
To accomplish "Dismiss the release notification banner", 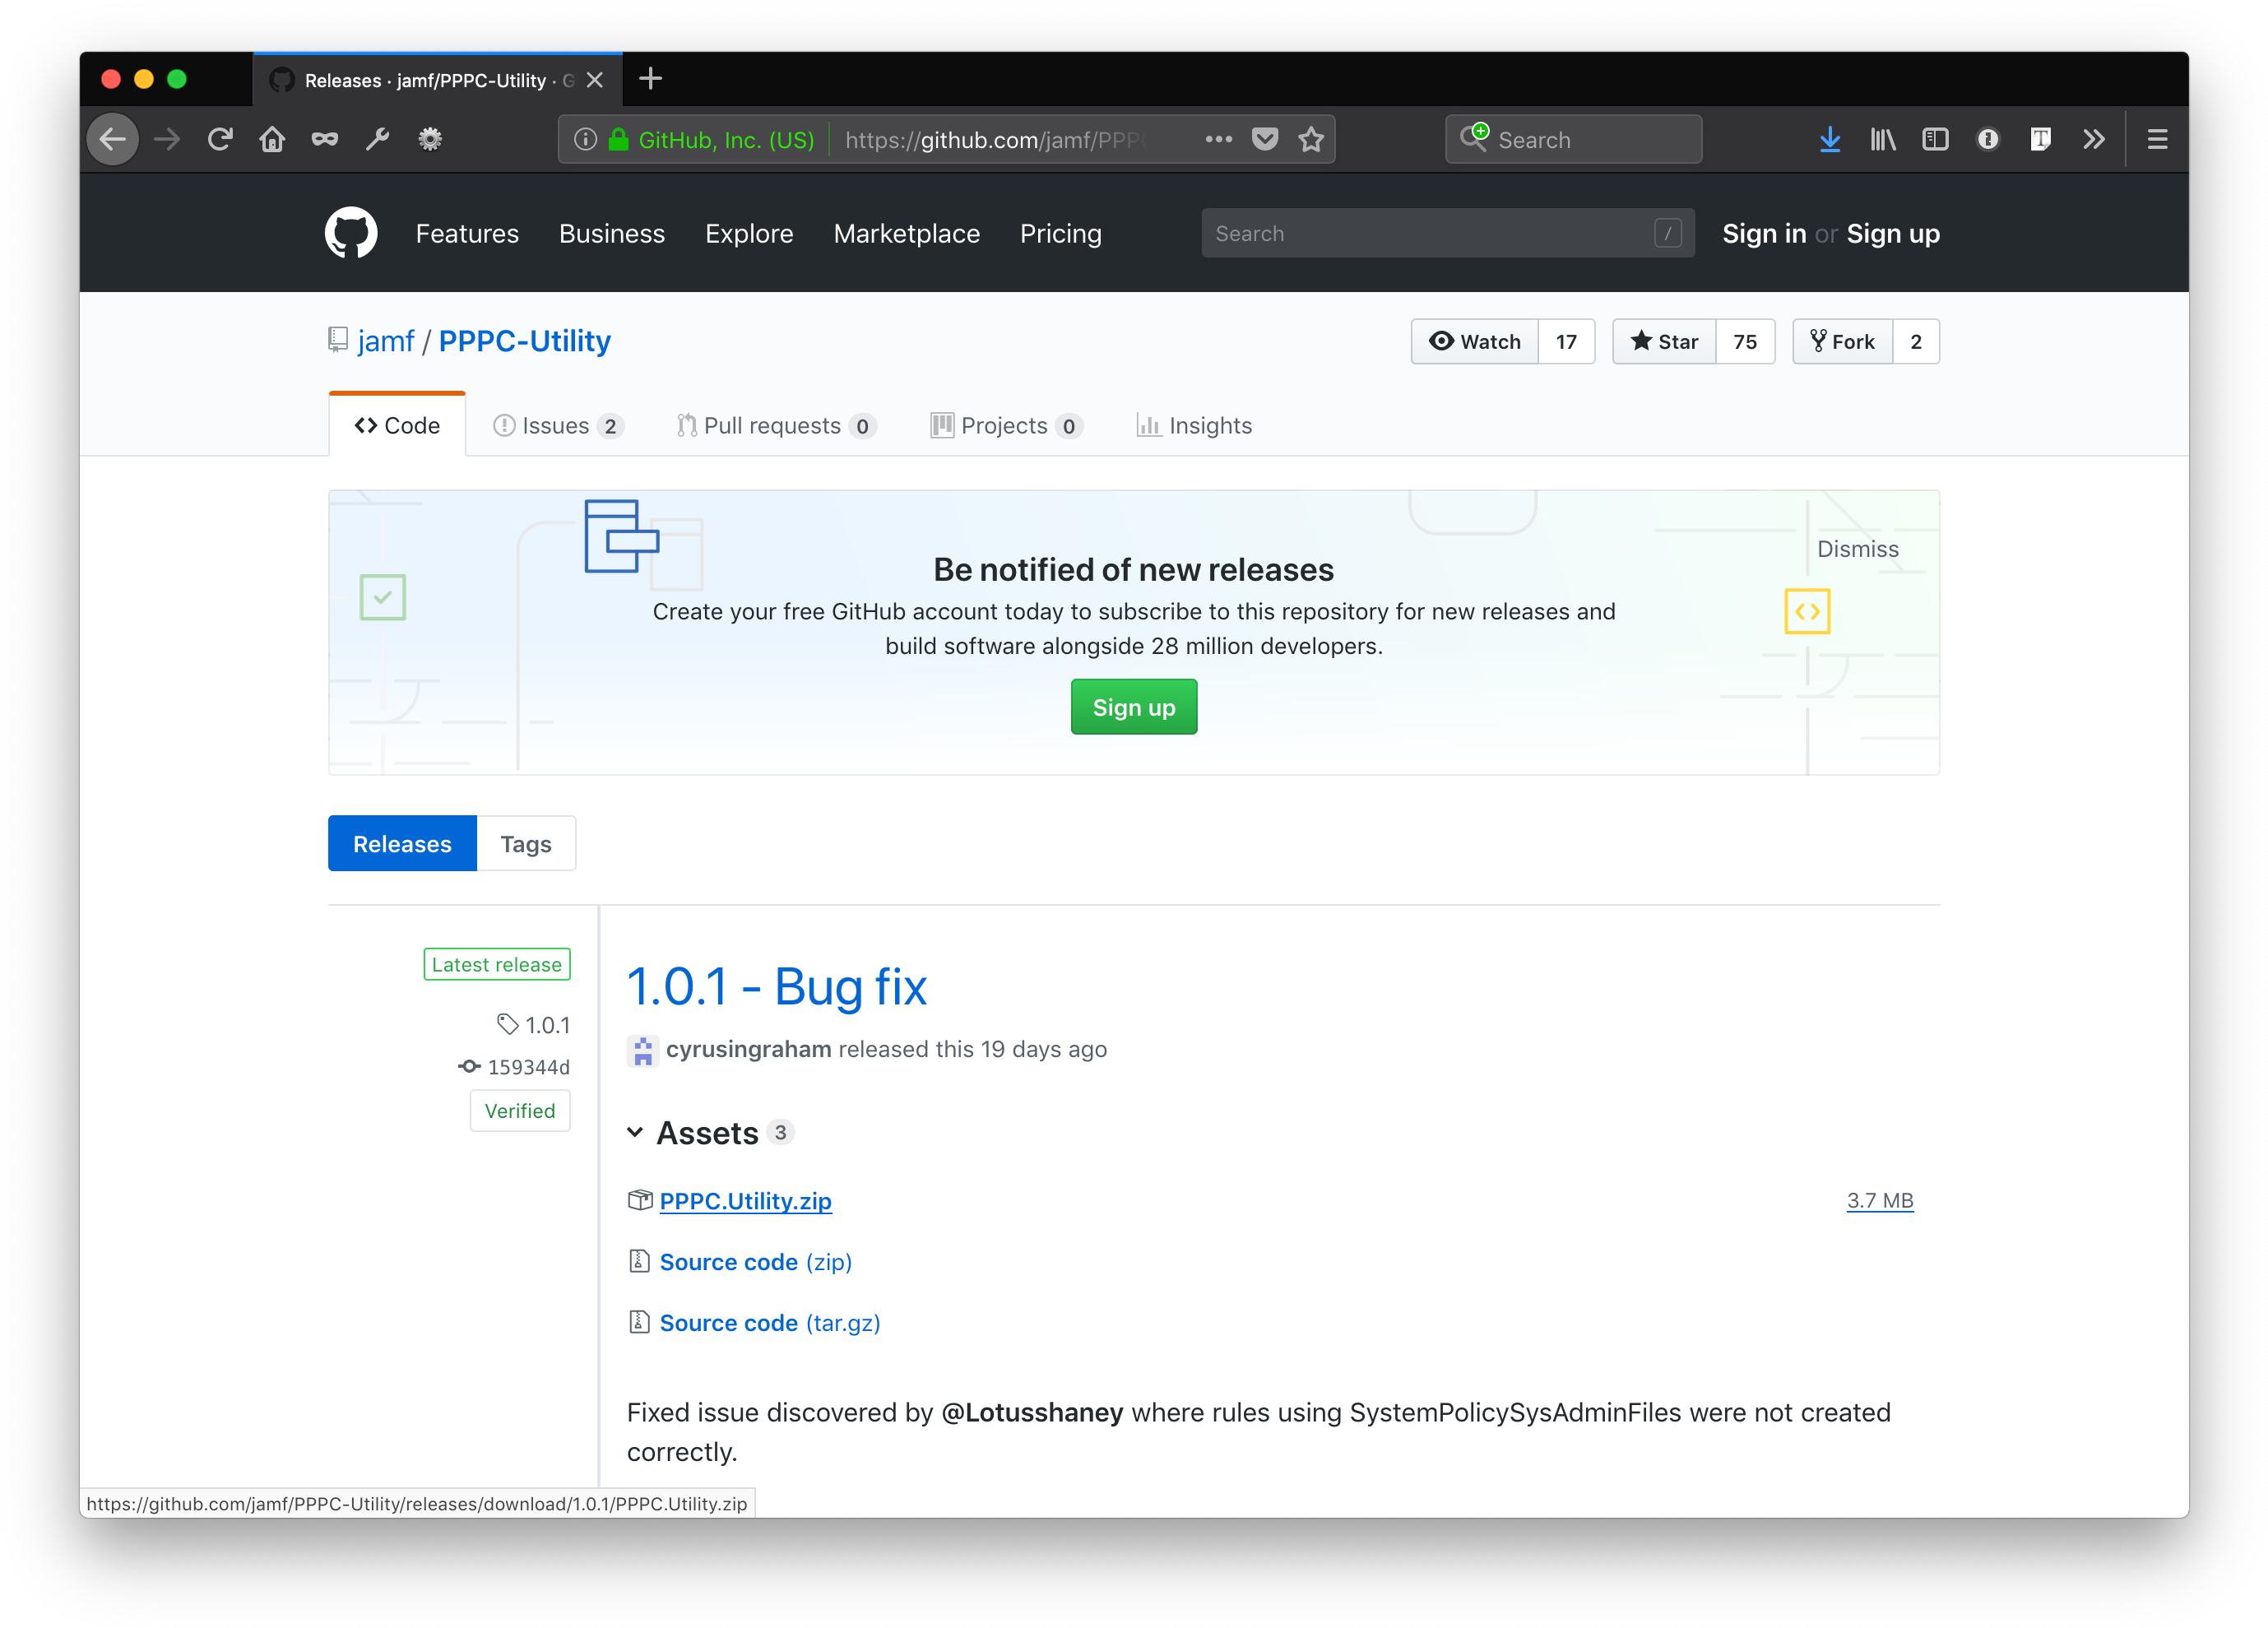I will [x=1857, y=549].
